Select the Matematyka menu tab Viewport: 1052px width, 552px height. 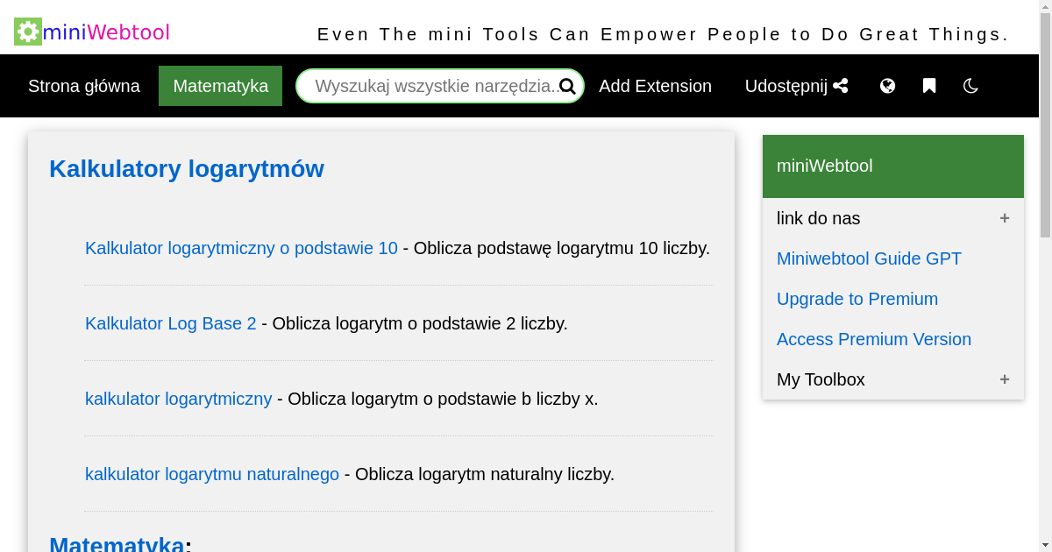coord(220,86)
